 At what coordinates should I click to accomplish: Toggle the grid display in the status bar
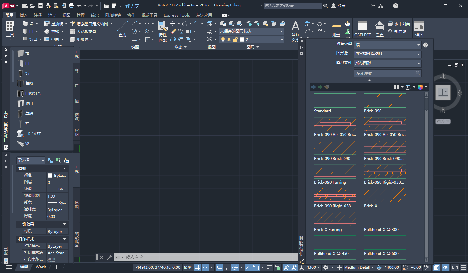pos(197,267)
